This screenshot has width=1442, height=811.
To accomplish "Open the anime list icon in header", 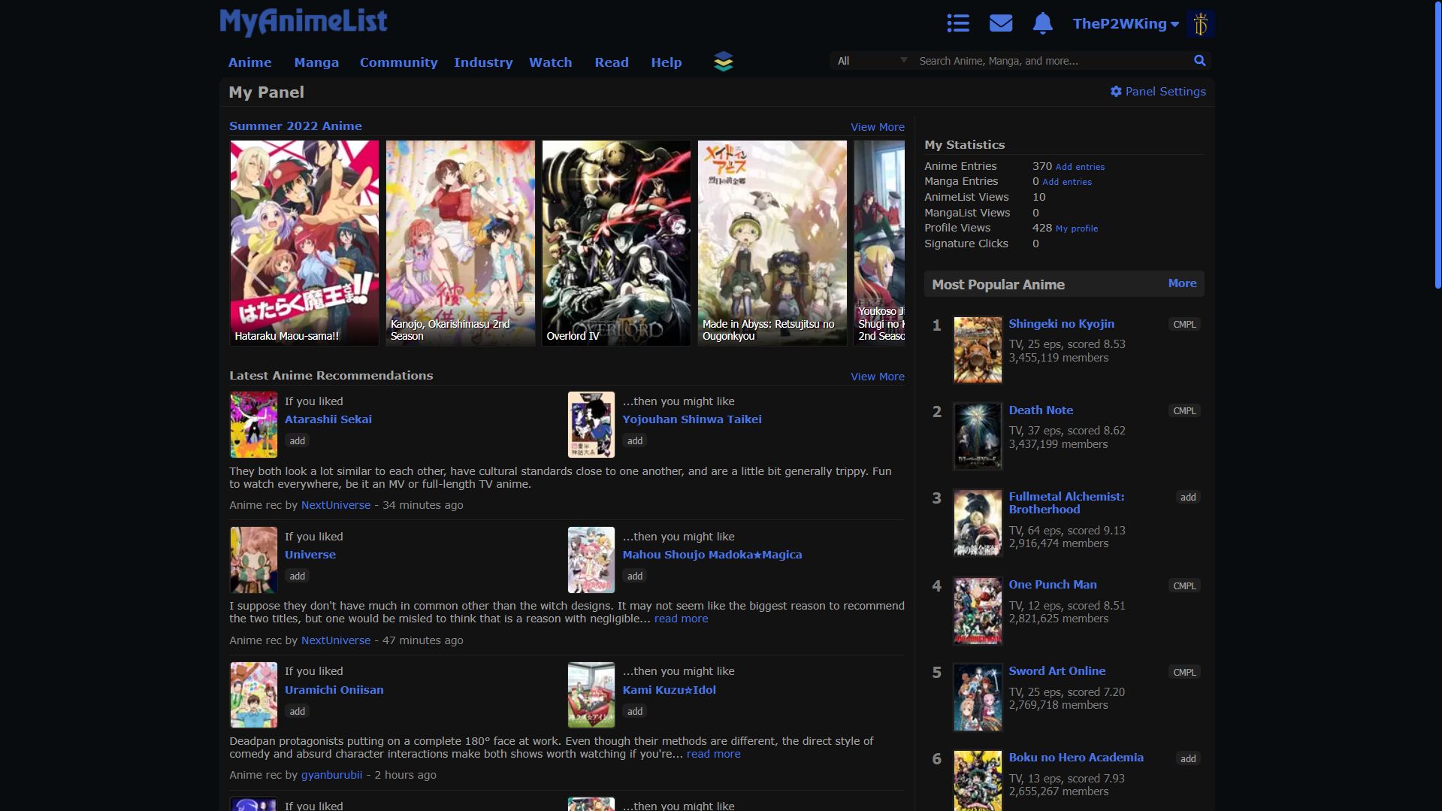I will point(957,23).
